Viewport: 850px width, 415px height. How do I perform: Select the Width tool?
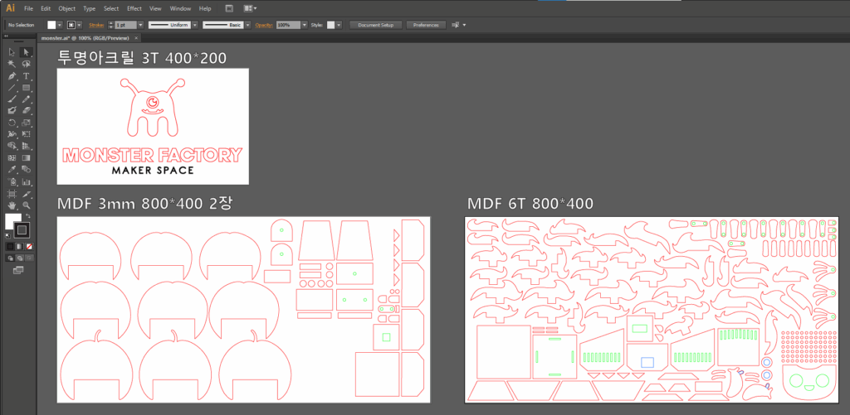12,133
